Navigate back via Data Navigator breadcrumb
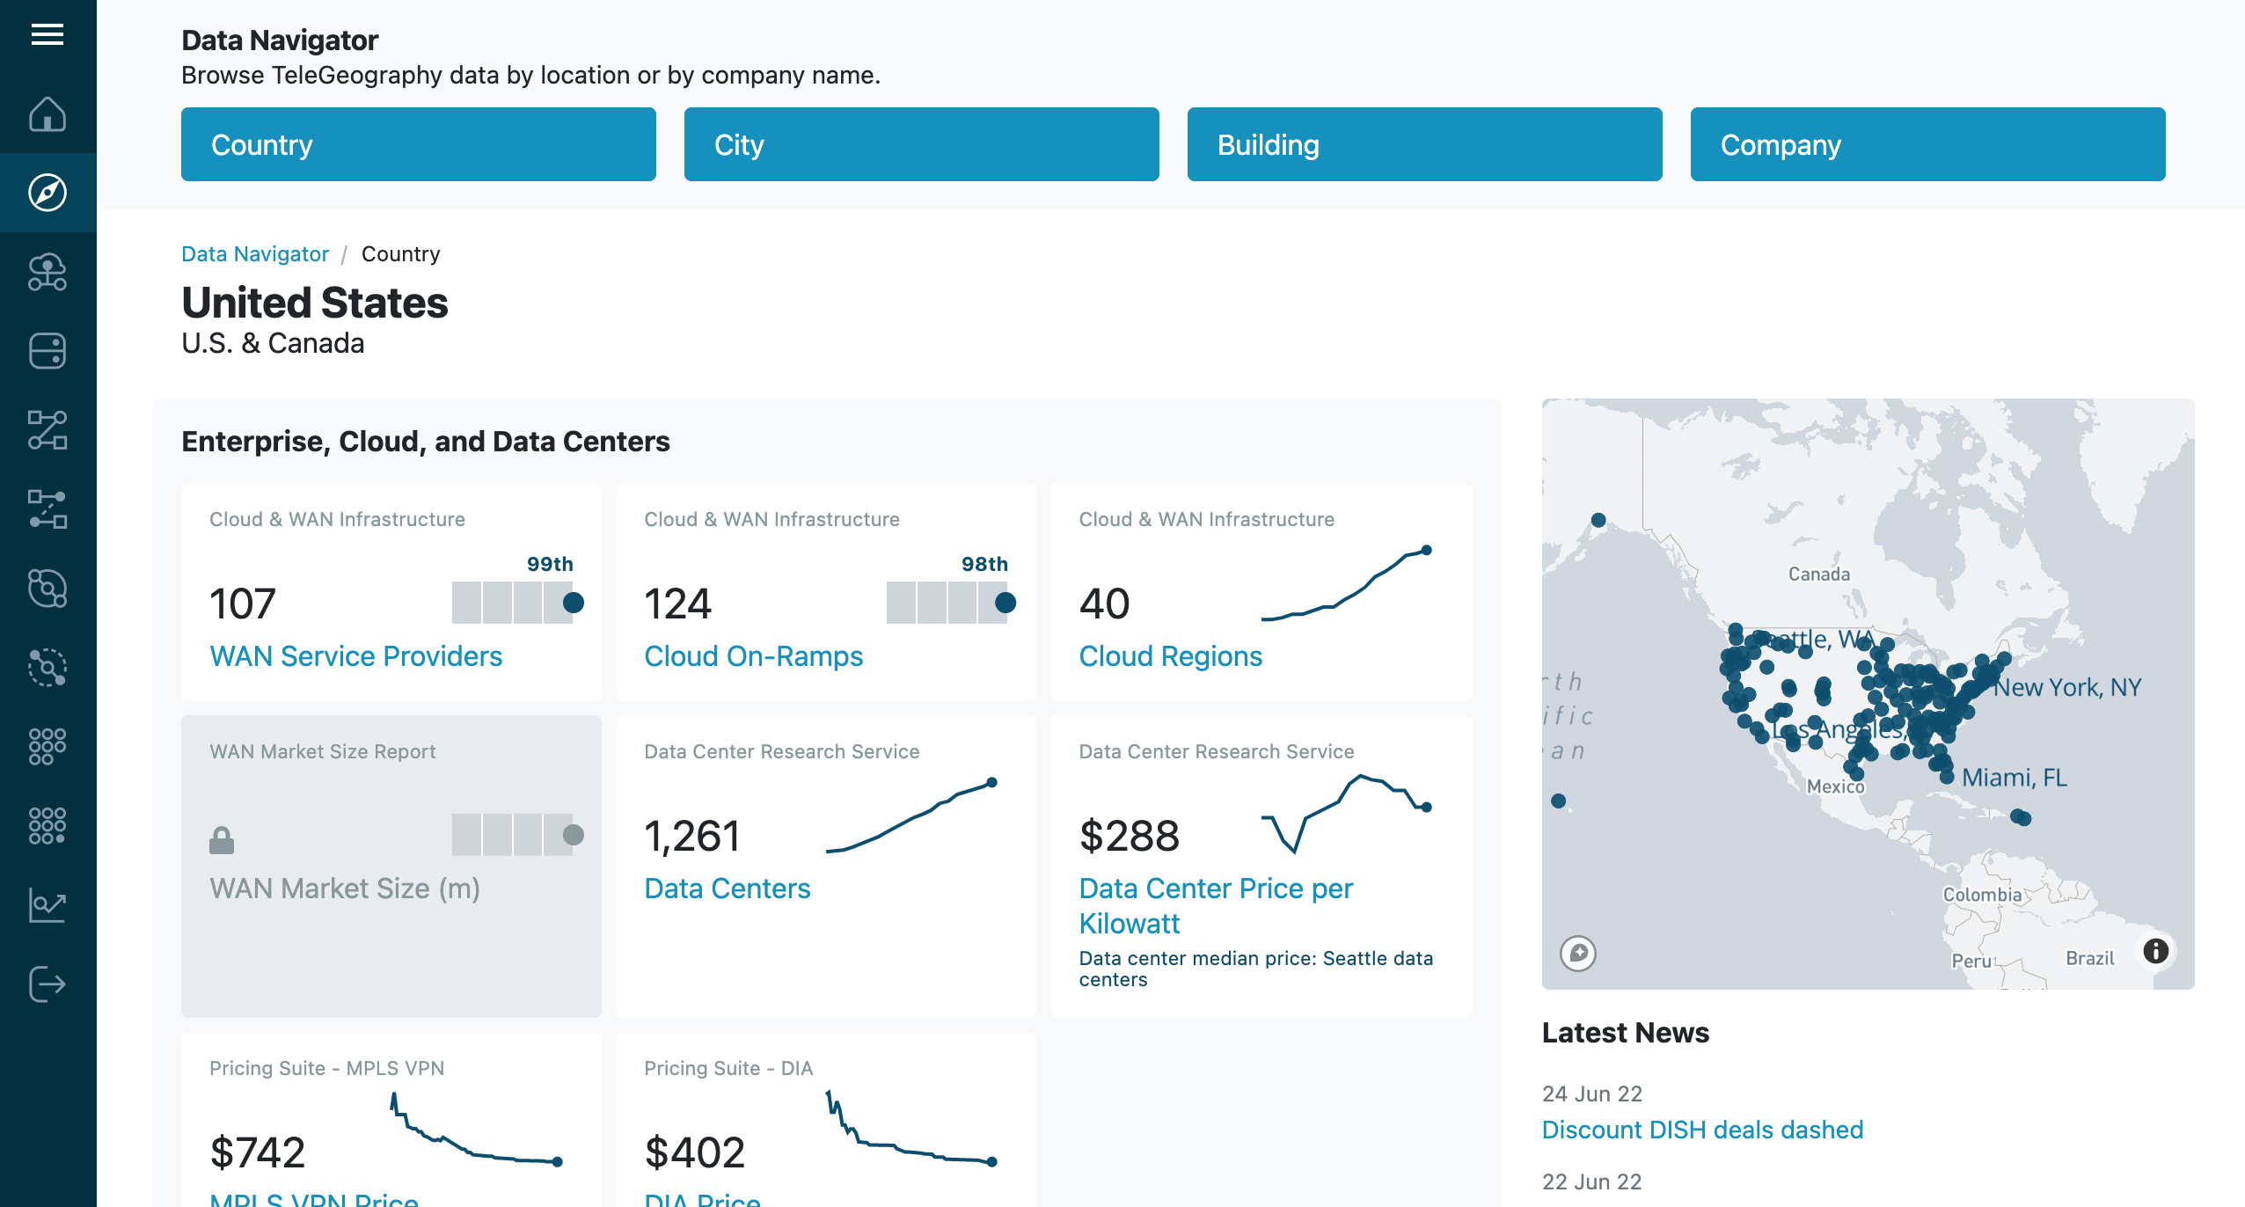Image resolution: width=2245 pixels, height=1207 pixels. (x=254, y=253)
